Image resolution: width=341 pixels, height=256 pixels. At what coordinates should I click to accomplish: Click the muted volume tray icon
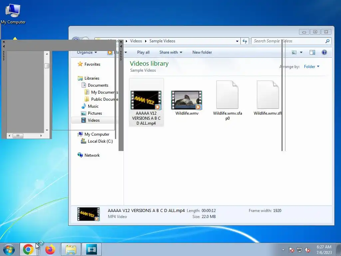point(307,250)
